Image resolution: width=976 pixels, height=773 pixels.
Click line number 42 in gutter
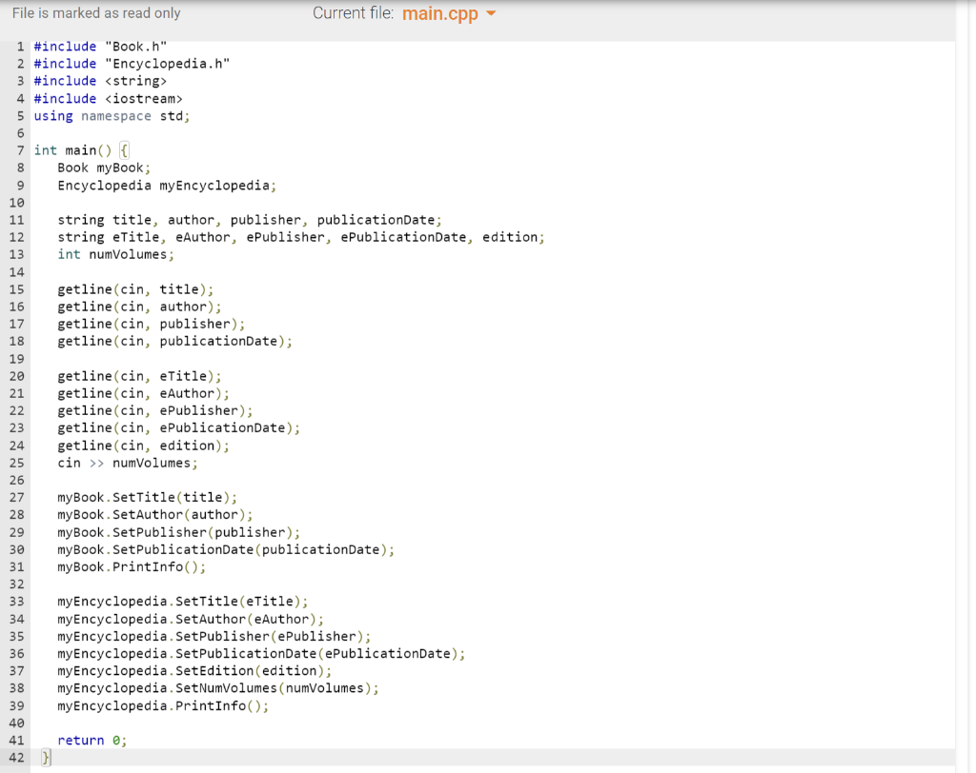[x=17, y=757]
